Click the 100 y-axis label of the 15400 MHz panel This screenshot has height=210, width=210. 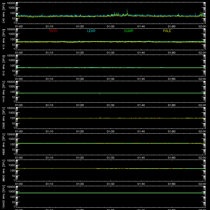(13, 197)
